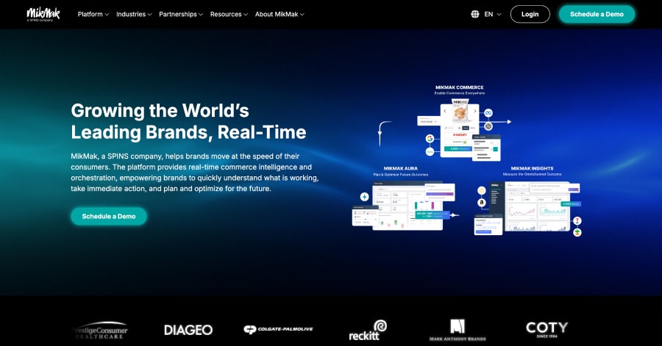
Task: Click the Coty logo
Action: [x=547, y=330]
